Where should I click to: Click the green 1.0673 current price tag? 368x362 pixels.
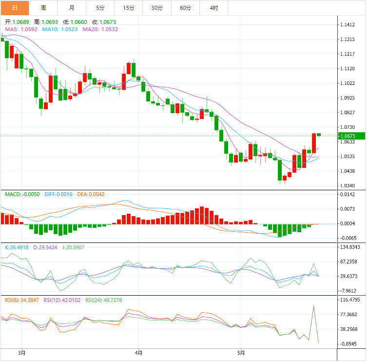(351, 136)
